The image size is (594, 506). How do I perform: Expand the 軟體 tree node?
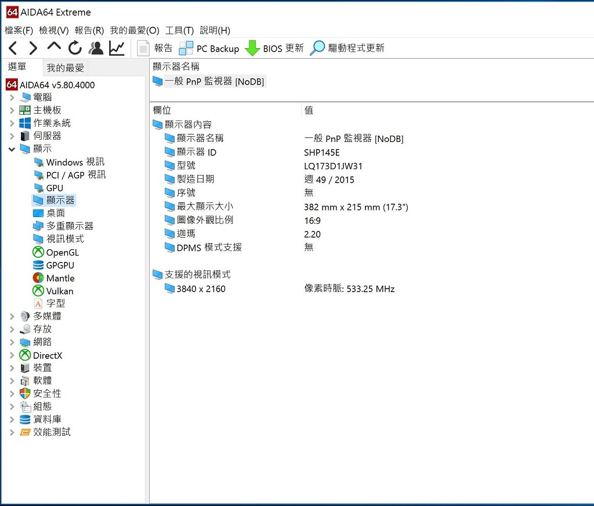pyautogui.click(x=12, y=381)
